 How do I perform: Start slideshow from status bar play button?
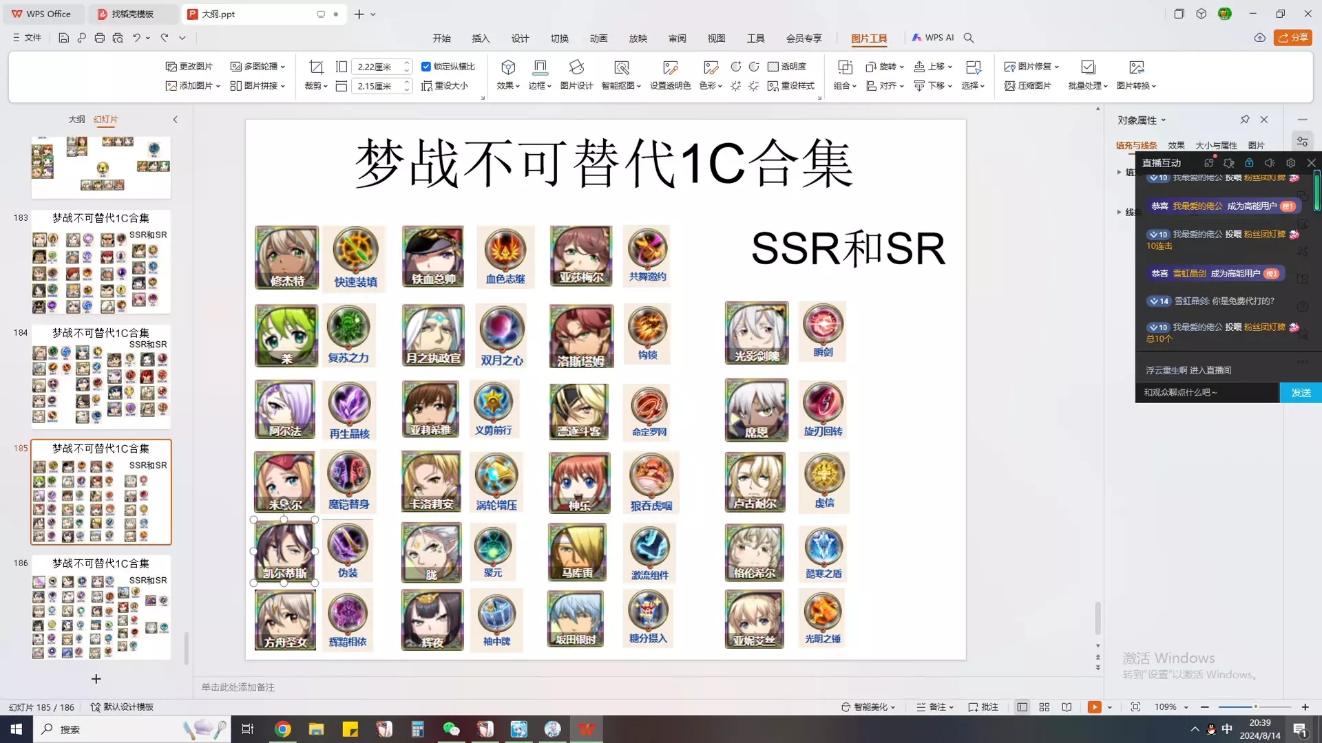(1094, 707)
